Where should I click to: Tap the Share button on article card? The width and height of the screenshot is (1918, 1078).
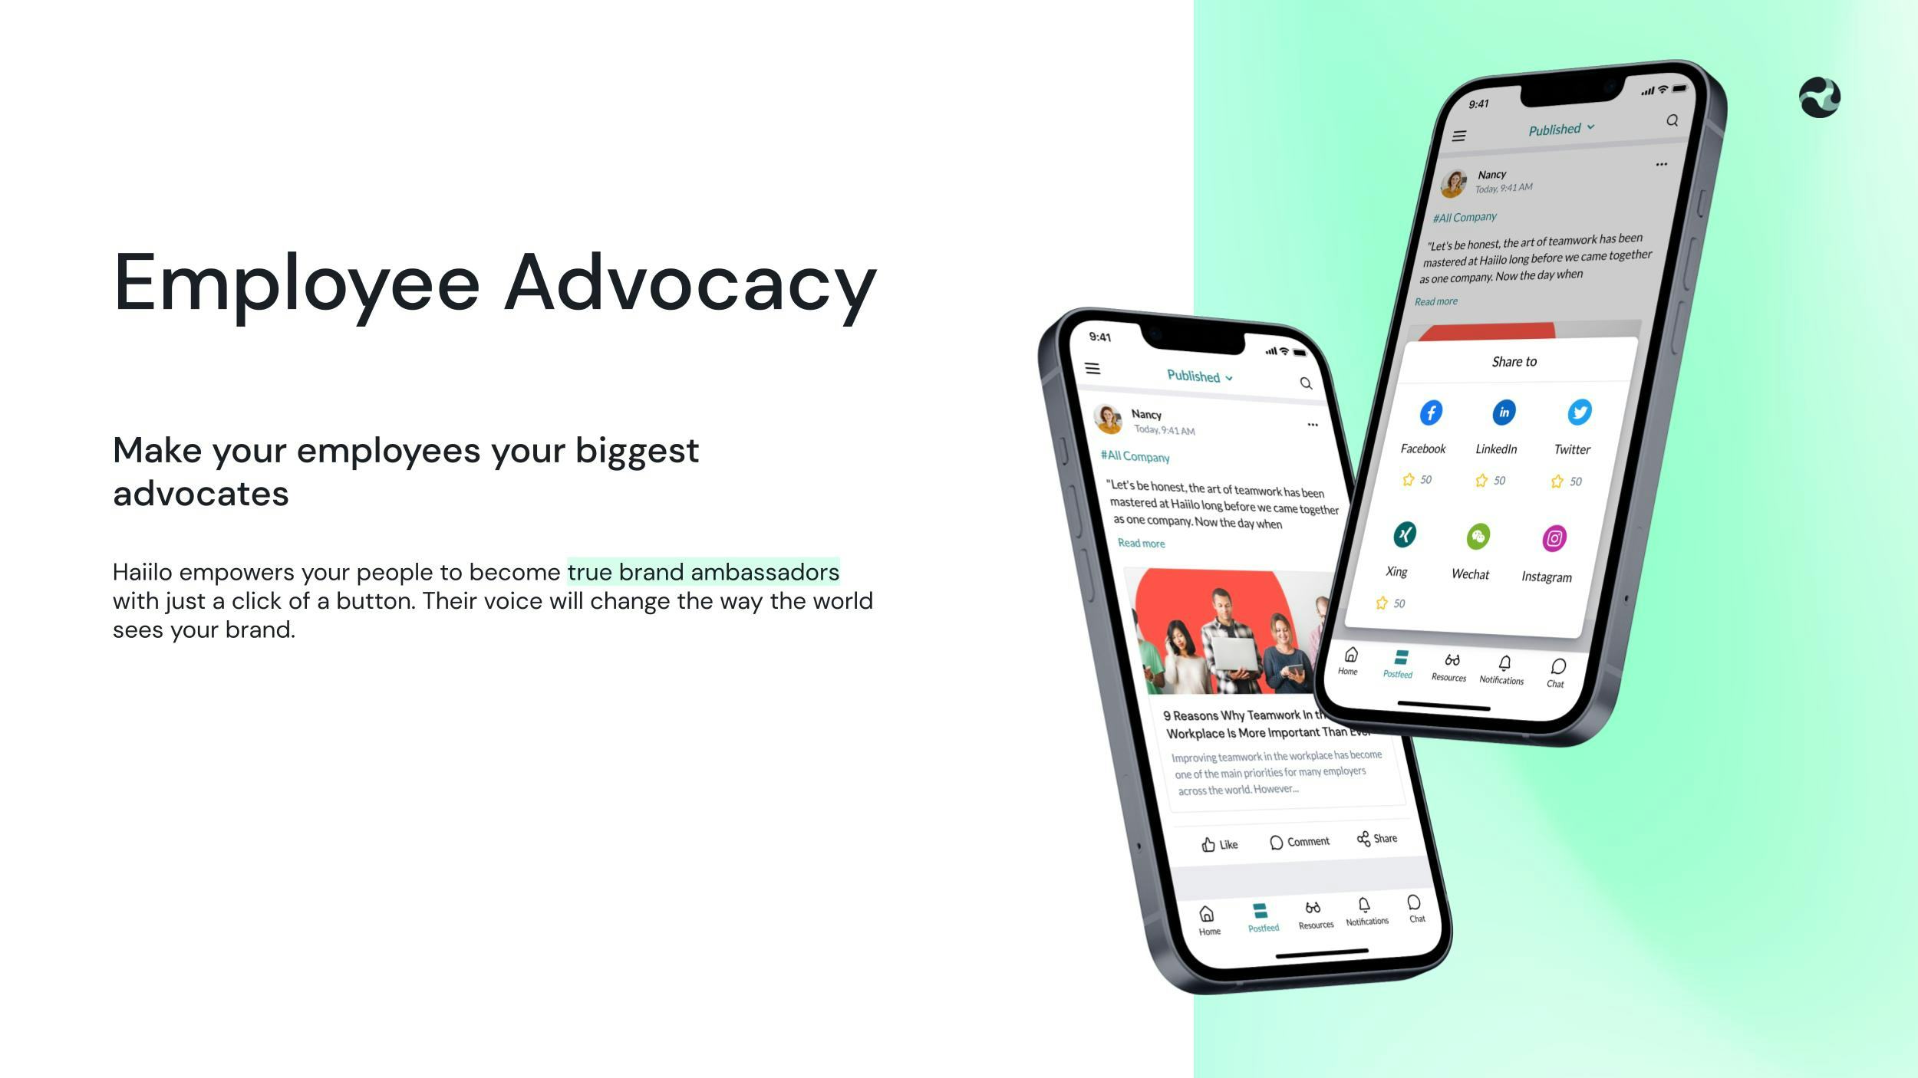pos(1376,840)
